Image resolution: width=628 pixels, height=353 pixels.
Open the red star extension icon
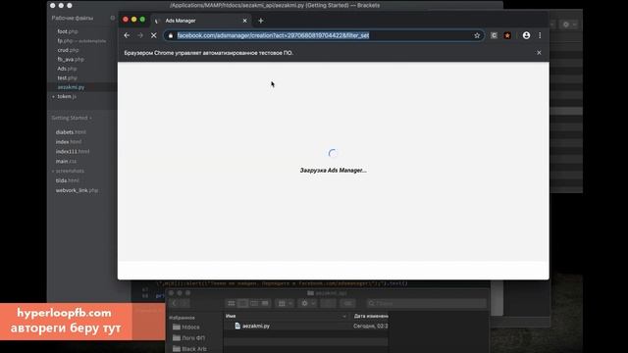coord(507,35)
